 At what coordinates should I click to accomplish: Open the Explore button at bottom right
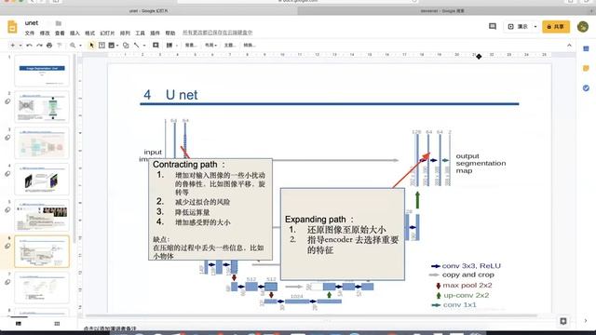click(563, 321)
